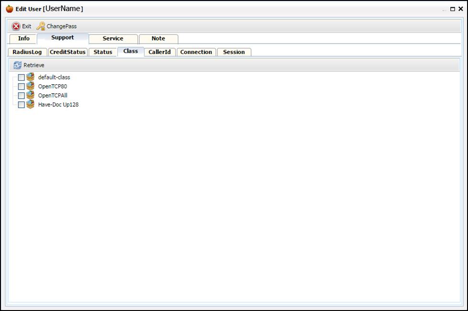Go to the Connection sub-tab

[196, 52]
